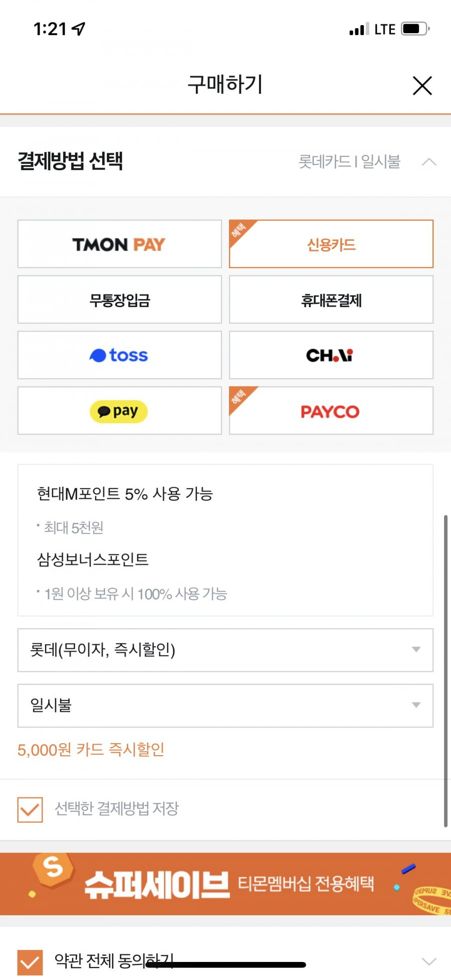Select 휴대폰결제 mobile payment button

point(331,300)
